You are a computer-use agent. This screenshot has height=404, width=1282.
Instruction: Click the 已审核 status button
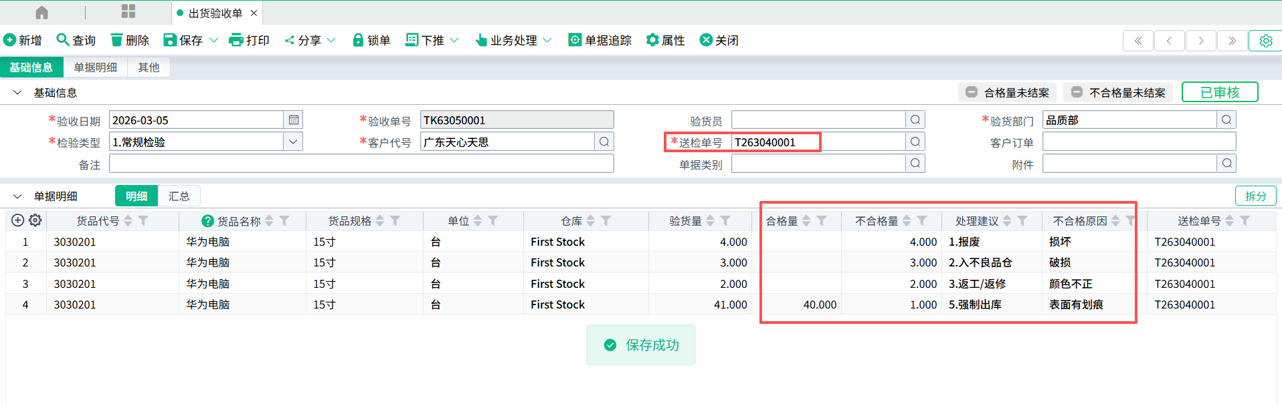1219,92
